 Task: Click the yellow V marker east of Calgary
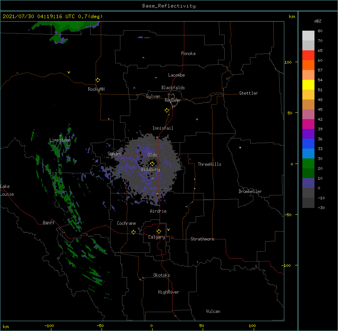click(x=168, y=230)
